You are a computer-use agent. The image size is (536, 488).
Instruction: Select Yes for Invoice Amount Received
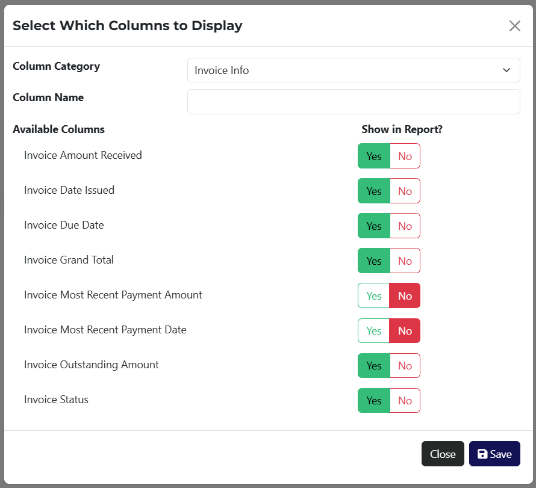point(374,156)
